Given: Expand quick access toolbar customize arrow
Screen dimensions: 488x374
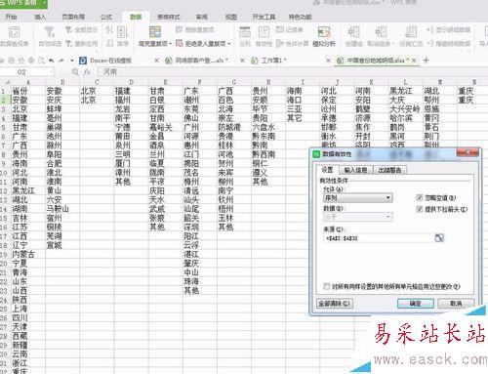Looking at the screenshot, I should (72, 61).
